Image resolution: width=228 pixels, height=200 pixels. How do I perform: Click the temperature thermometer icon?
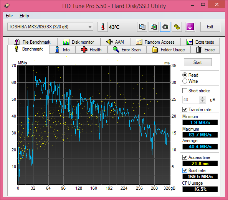click(x=102, y=27)
